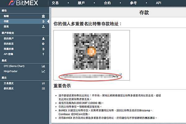Click the BitMEX logo
186x124 pixels.
[x=23, y=3]
